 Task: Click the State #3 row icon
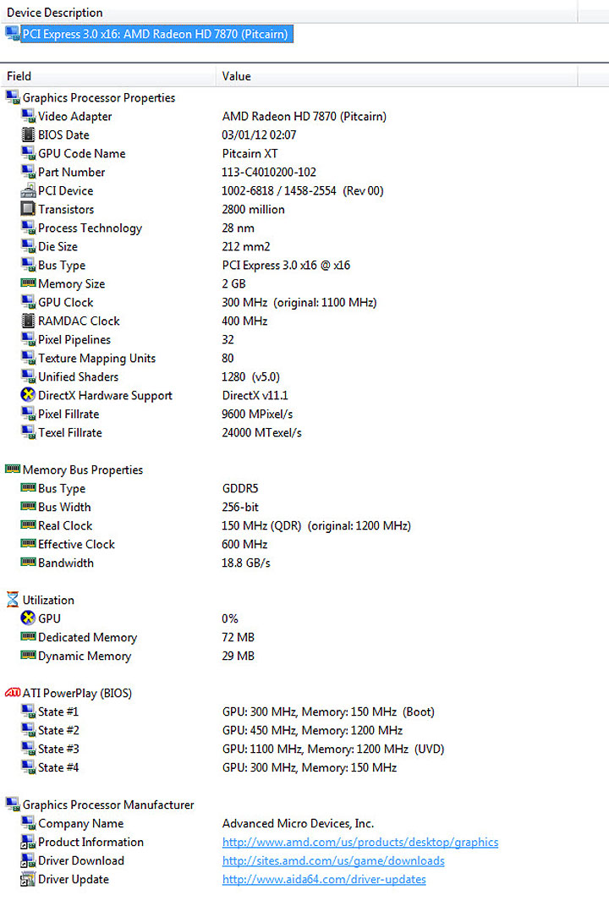28,749
